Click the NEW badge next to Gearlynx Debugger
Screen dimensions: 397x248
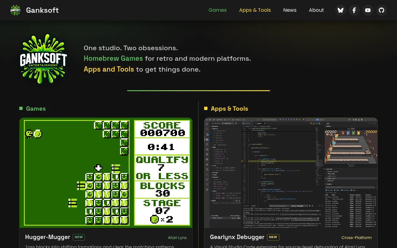coord(273,237)
